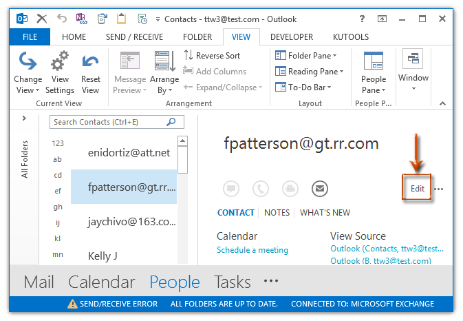
Task: Open the Arrange By dropdown
Action: 164,73
